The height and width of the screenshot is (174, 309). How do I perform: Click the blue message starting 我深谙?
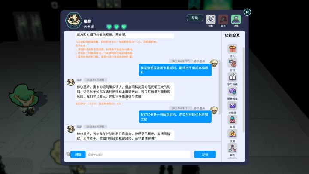pyautogui.click(x=175, y=70)
